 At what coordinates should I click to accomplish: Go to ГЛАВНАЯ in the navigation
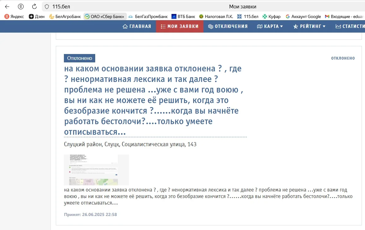click(137, 26)
